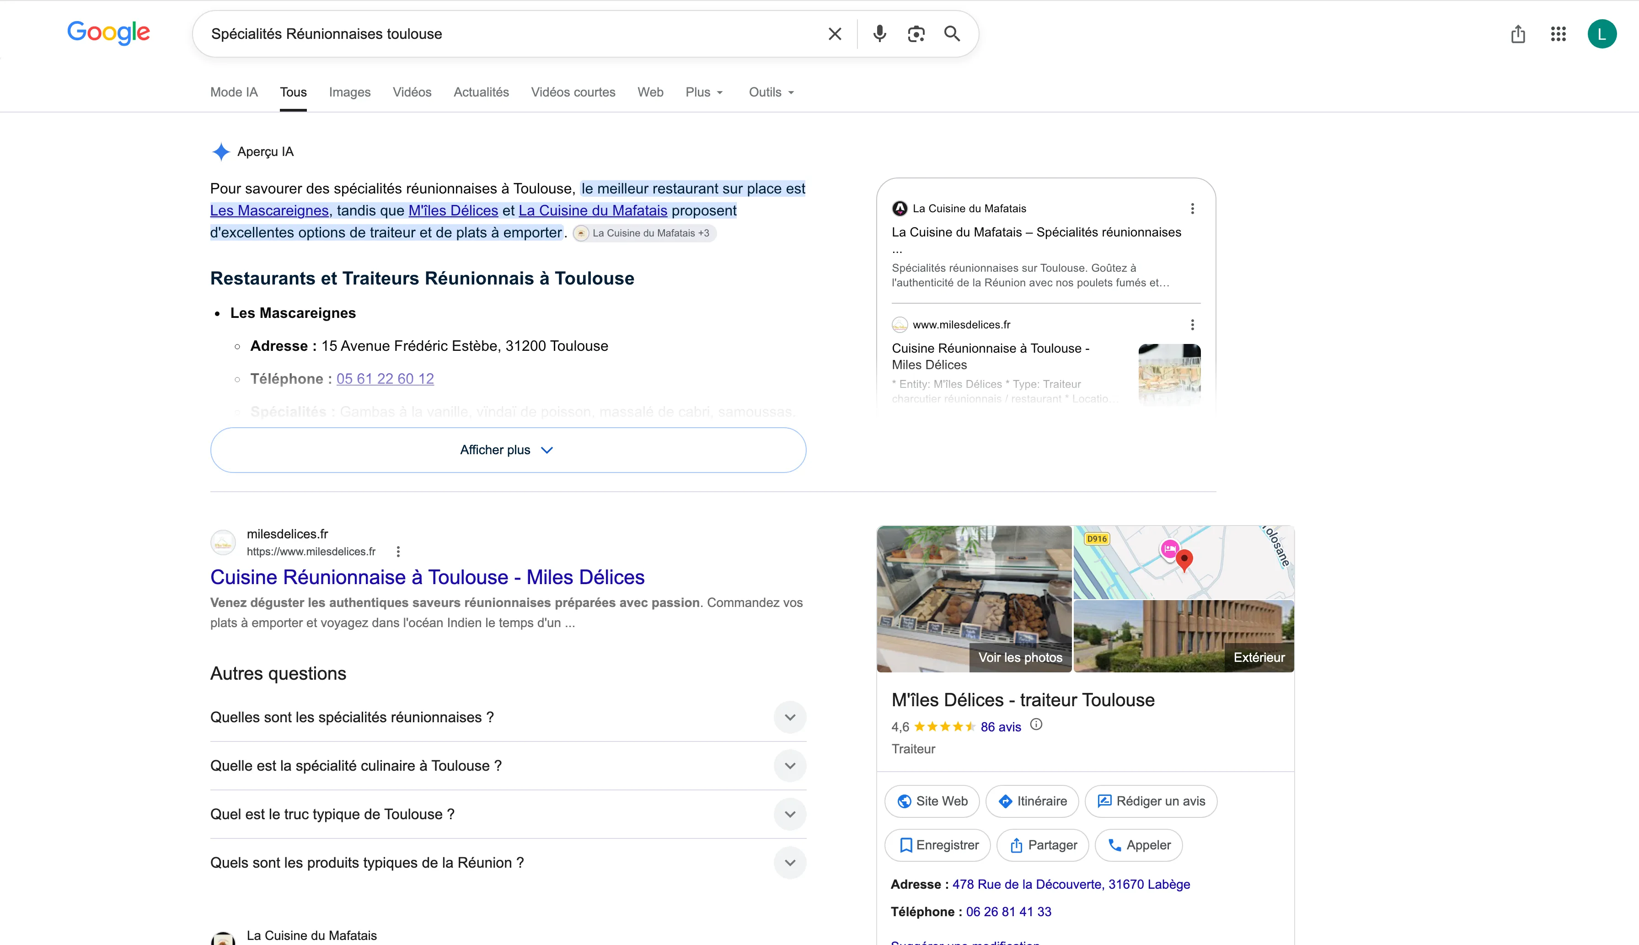Open Google apps grid icon
Viewport: 1639px width, 945px height.
pyautogui.click(x=1558, y=34)
